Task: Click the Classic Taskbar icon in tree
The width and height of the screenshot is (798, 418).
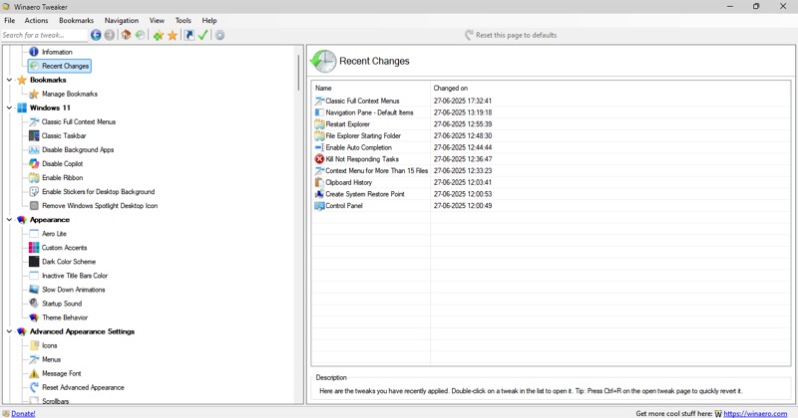Action: [34, 135]
